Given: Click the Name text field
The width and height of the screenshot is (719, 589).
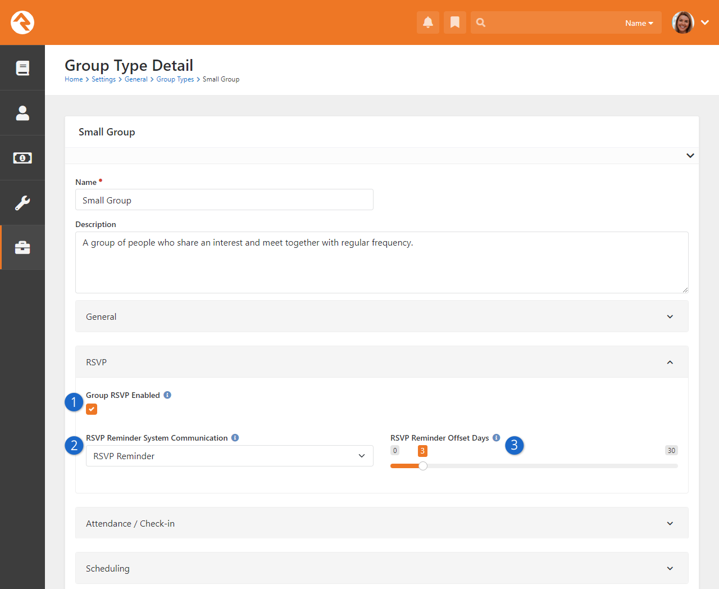Looking at the screenshot, I should (224, 200).
